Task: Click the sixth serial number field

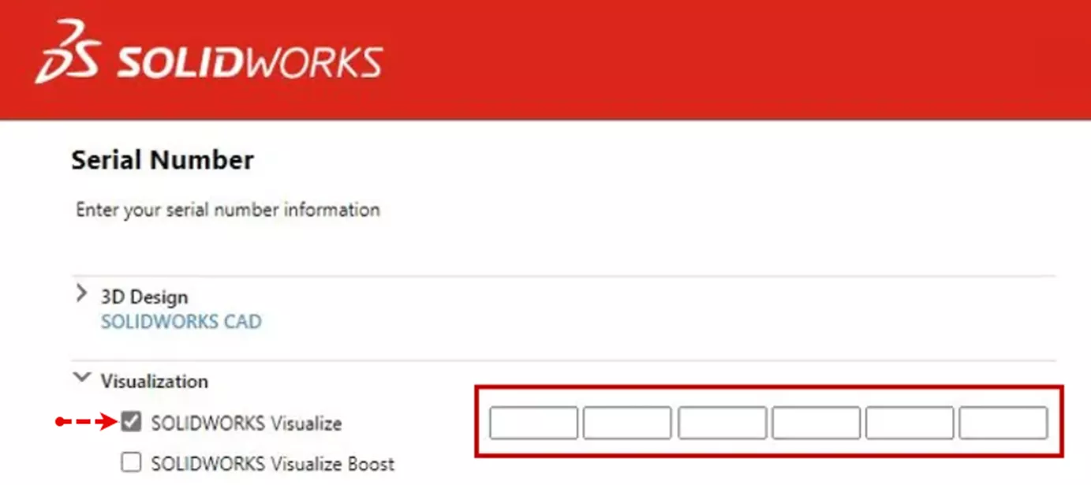Action: pos(1003,423)
